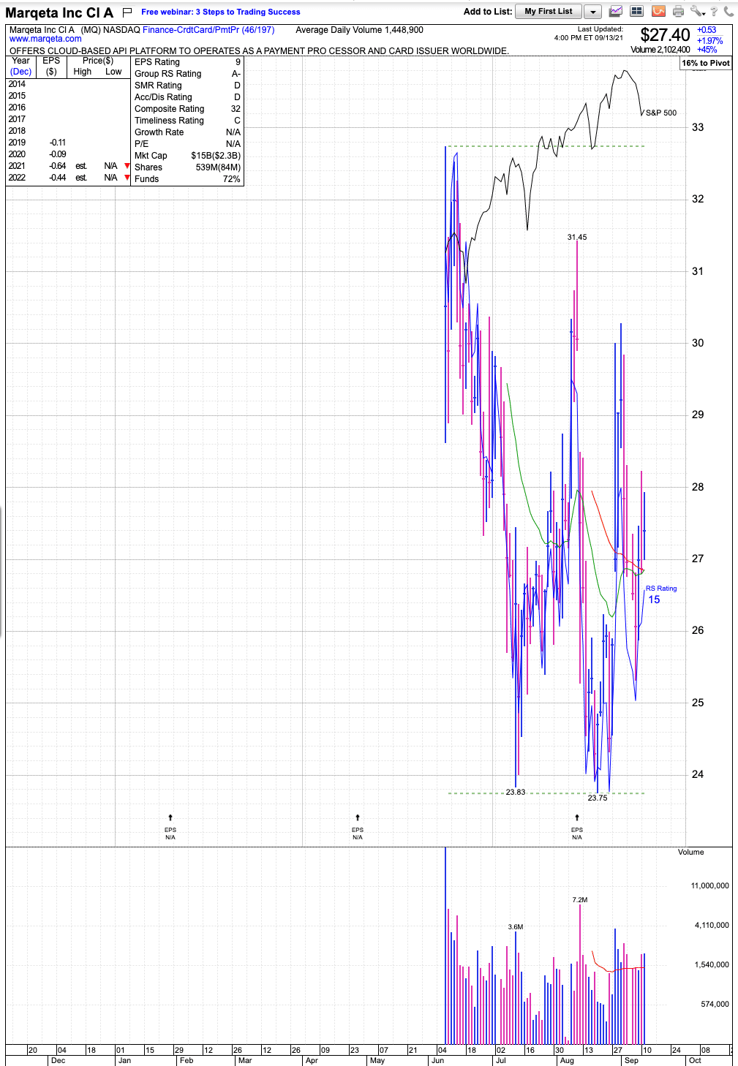Click the Acc/Dis Rating row

click(x=187, y=97)
